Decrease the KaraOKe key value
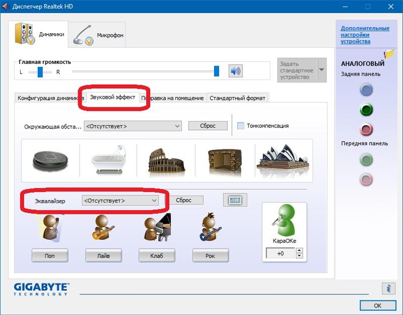403x315 pixels. 299,256
